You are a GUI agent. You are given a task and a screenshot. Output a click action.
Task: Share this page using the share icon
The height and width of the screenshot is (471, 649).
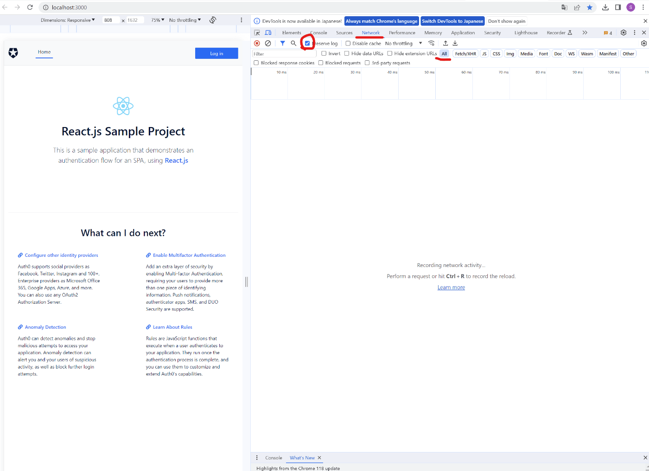(577, 7)
